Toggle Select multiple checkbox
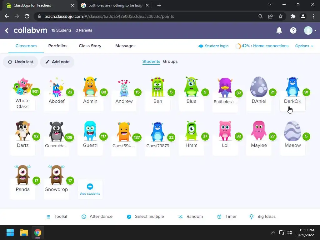The image size is (320, 240). click(129, 217)
